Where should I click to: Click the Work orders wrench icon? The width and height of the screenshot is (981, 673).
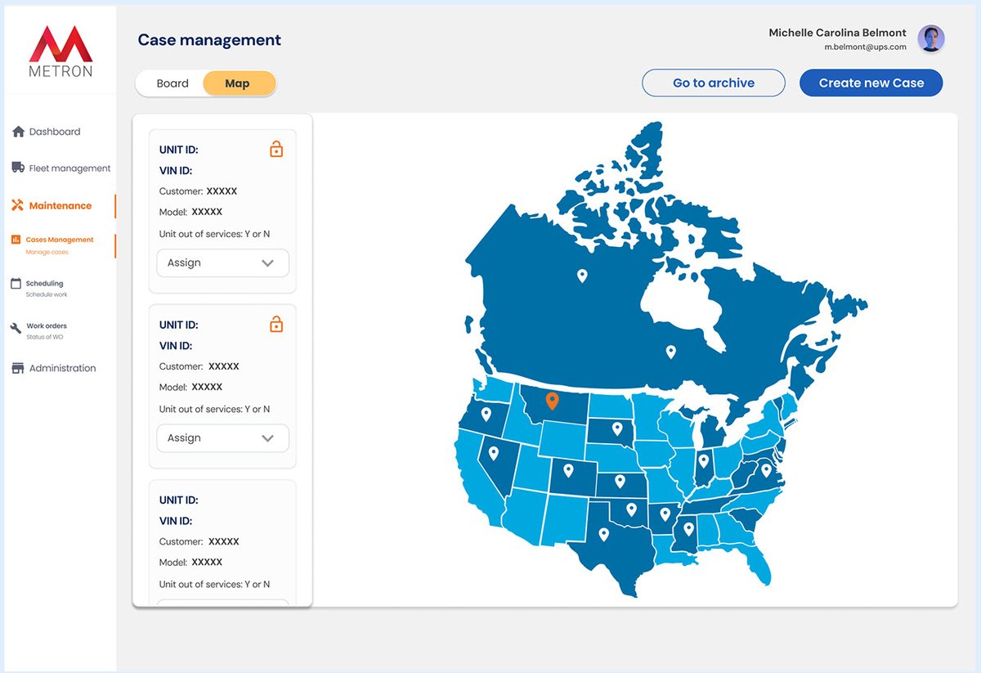16,328
